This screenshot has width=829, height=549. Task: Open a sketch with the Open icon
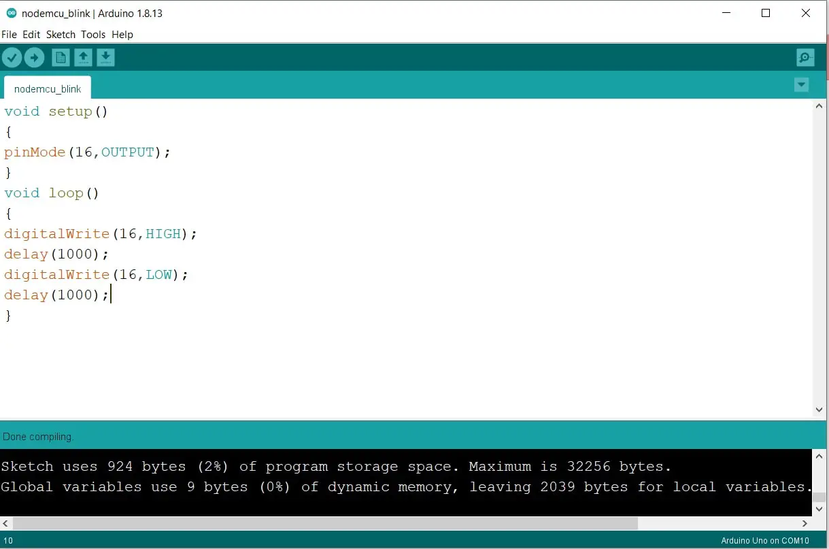click(x=83, y=58)
